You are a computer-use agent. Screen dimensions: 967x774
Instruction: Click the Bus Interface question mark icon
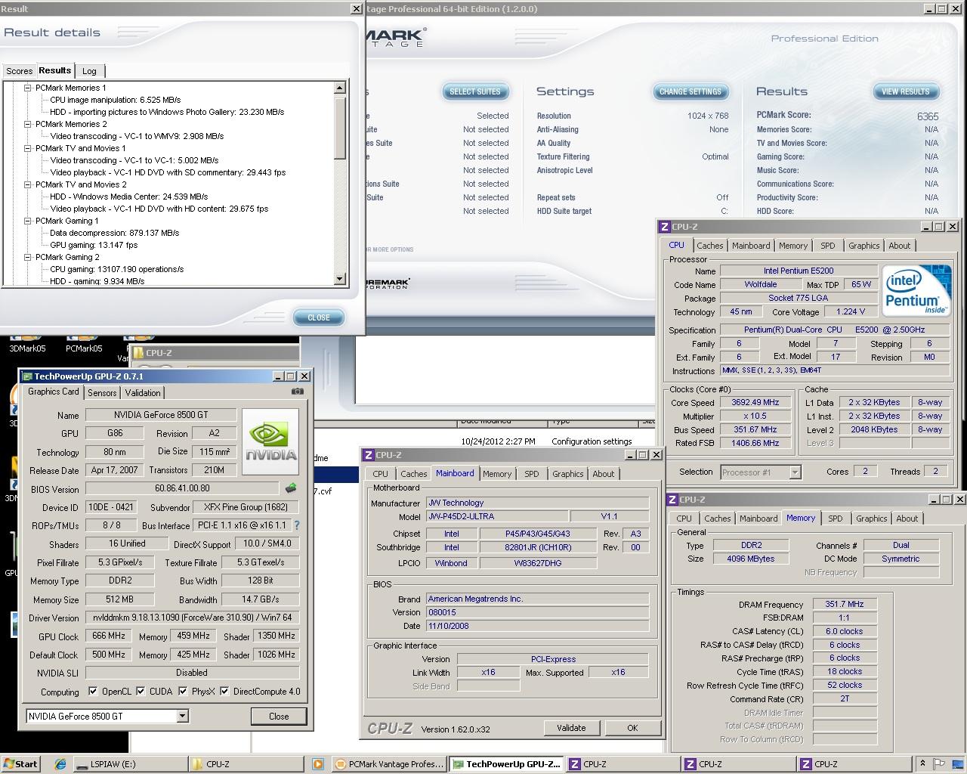click(x=296, y=525)
